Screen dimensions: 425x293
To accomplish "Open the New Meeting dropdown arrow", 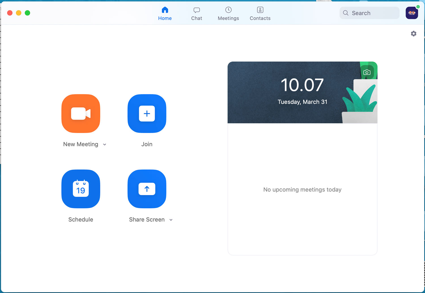I will 105,144.
